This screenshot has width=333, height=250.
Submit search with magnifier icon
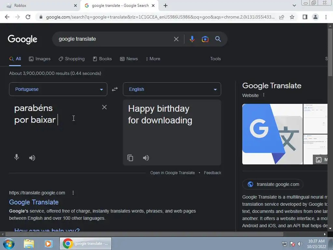pos(218,39)
